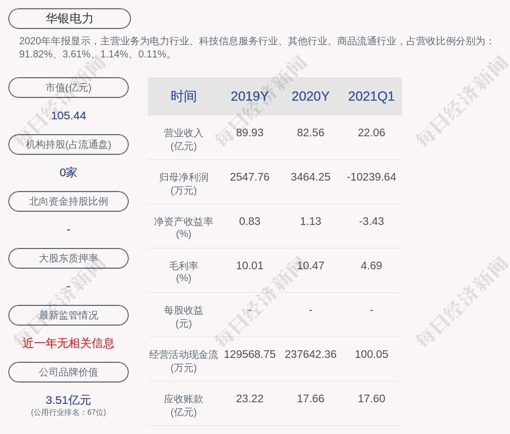Open the 最新监管情况 label pill

point(69,315)
